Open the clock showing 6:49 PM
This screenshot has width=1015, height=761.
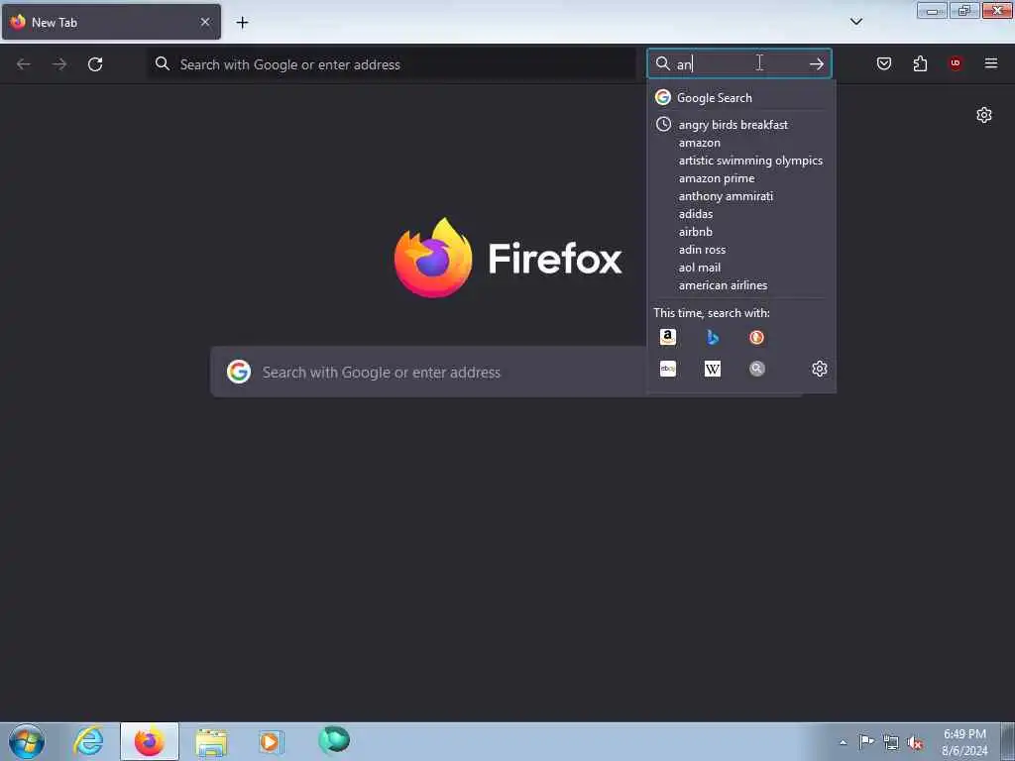(964, 742)
